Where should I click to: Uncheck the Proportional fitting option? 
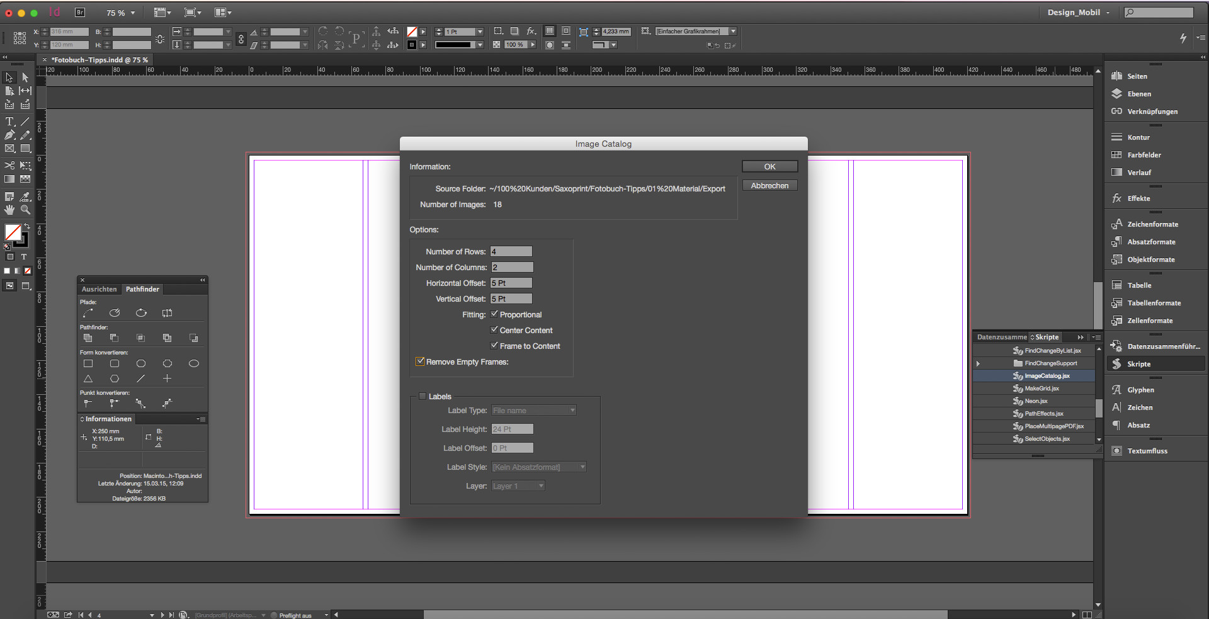coord(494,314)
